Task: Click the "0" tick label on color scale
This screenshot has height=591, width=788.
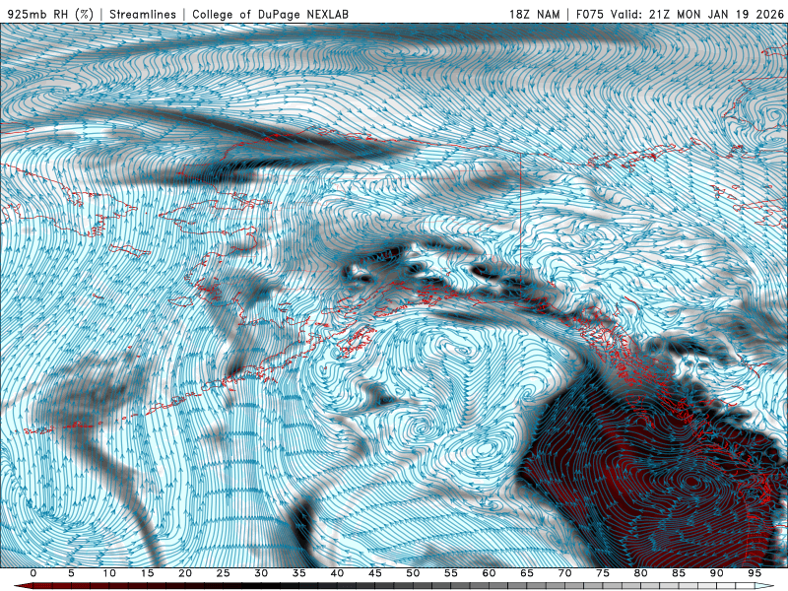Action: pos(33,573)
